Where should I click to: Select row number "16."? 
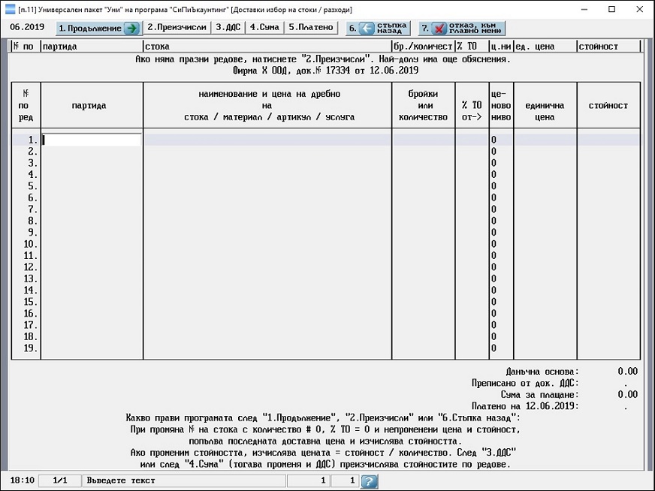[31, 314]
